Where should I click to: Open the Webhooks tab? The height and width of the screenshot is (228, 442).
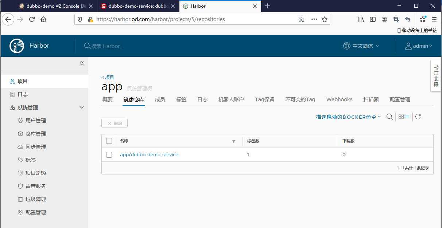[339, 99]
